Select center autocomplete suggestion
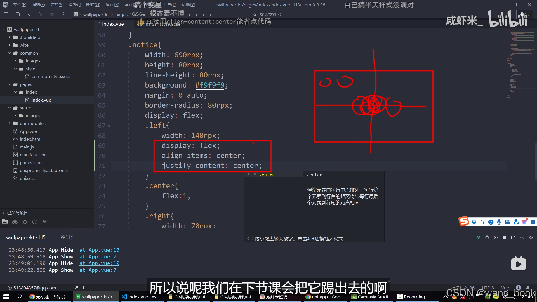Image resolution: width=537 pixels, height=302 pixels. click(274, 174)
